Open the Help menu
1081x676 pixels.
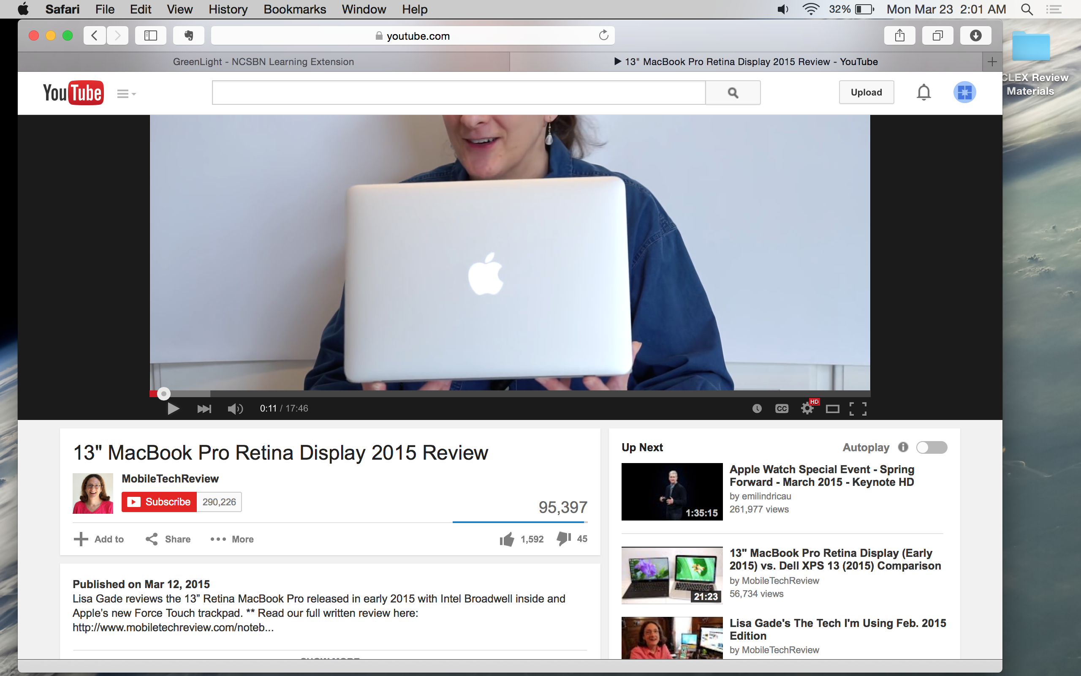coord(415,9)
